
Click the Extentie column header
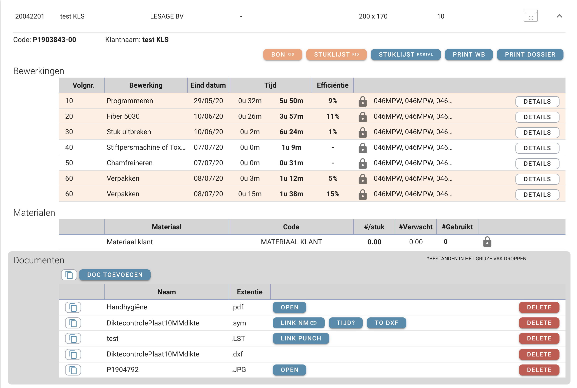point(250,292)
